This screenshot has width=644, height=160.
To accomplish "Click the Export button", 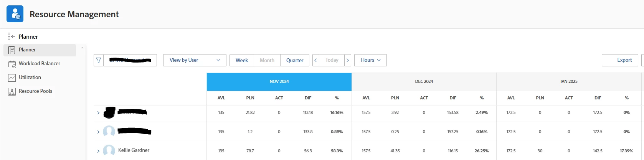I will [x=620, y=60].
